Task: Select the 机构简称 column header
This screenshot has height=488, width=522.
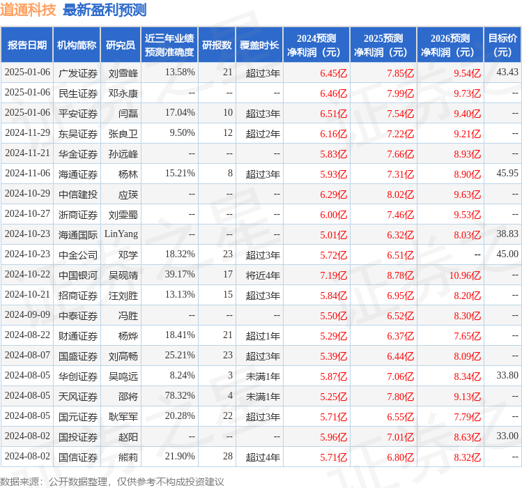Action: (x=77, y=45)
